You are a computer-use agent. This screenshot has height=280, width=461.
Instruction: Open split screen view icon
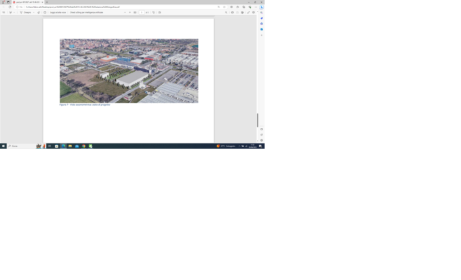231,7
